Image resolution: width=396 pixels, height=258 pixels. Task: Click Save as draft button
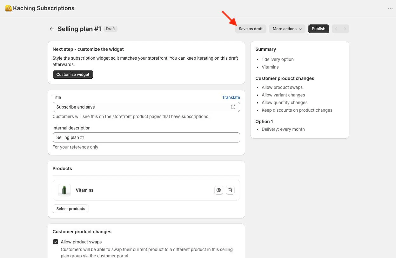click(x=251, y=29)
